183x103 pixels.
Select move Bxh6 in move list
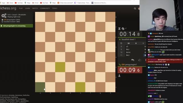coord(128,52)
